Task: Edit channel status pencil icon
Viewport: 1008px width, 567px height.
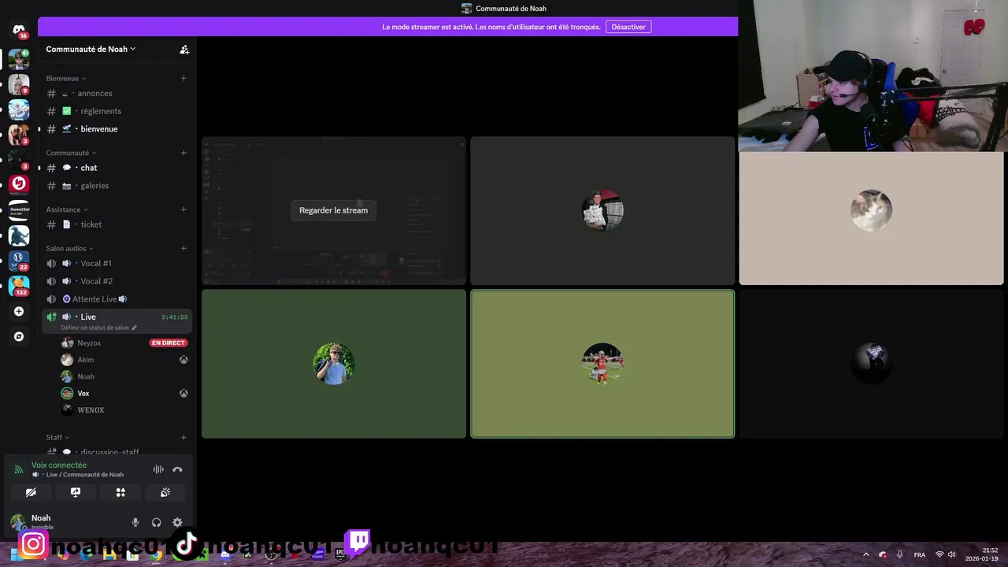Action: pyautogui.click(x=135, y=328)
